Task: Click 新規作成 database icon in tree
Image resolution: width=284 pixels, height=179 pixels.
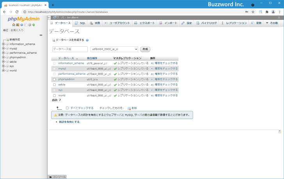Action: 7,40
